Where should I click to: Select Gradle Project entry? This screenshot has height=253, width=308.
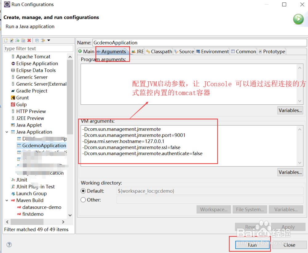tap(32, 91)
